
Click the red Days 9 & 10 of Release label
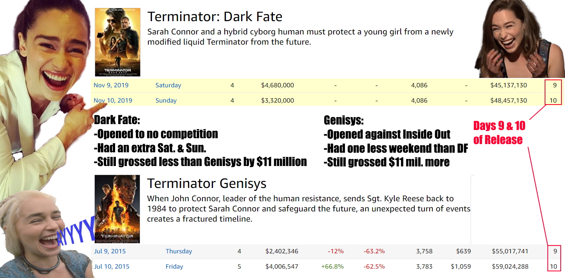pyautogui.click(x=499, y=132)
